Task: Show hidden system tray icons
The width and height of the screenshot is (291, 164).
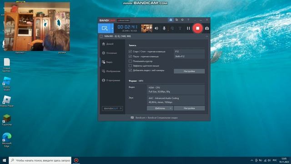Action: click(x=252, y=160)
